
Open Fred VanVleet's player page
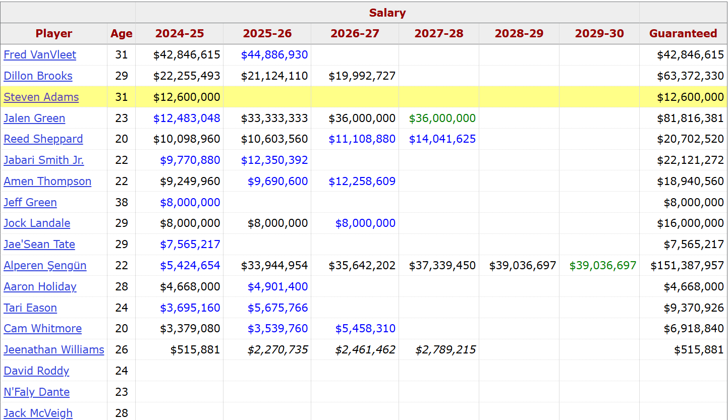pos(40,54)
